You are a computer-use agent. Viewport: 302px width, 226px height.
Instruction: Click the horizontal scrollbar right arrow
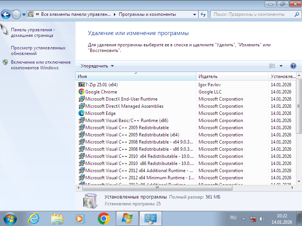(292, 188)
